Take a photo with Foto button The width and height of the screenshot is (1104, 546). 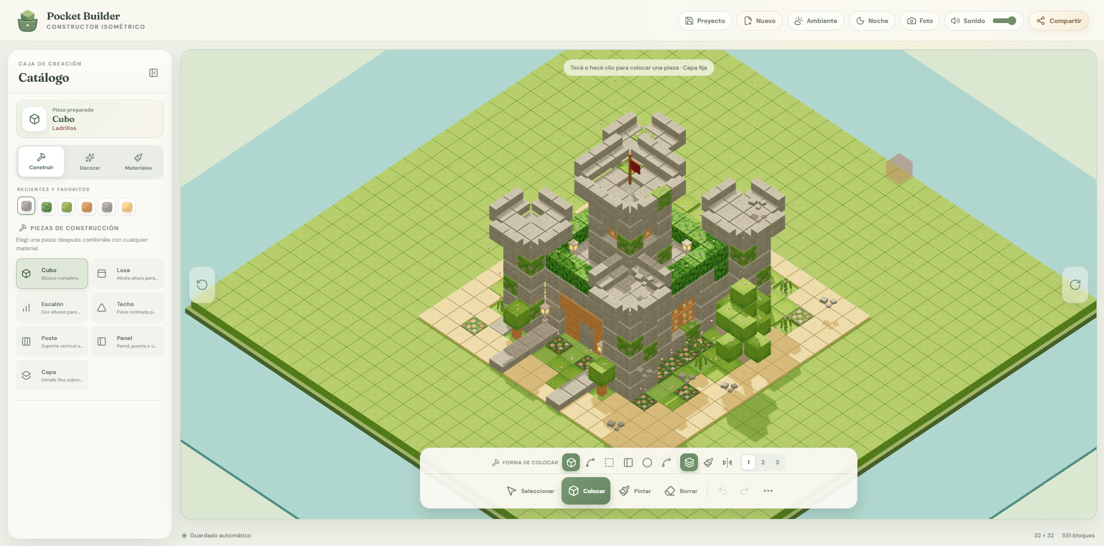(x=920, y=21)
